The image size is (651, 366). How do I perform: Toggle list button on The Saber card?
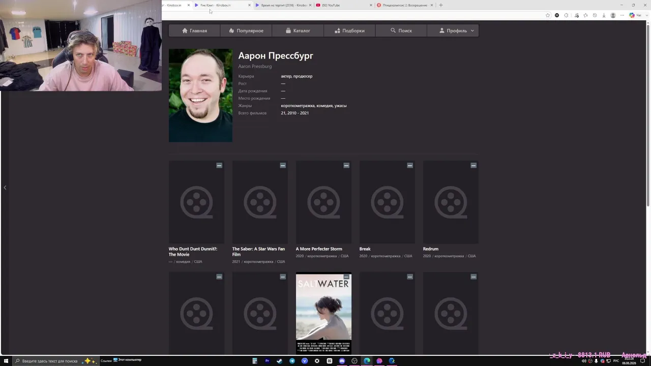pos(283,165)
